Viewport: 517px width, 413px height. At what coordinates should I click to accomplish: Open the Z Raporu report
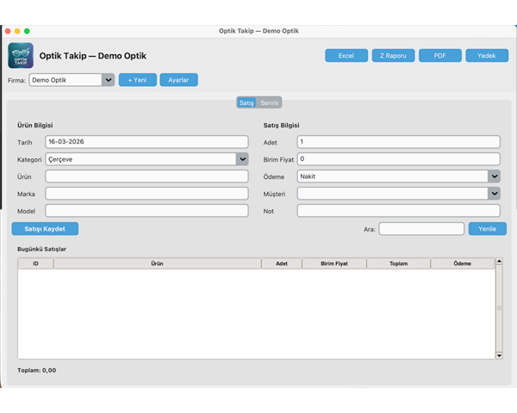pos(393,56)
